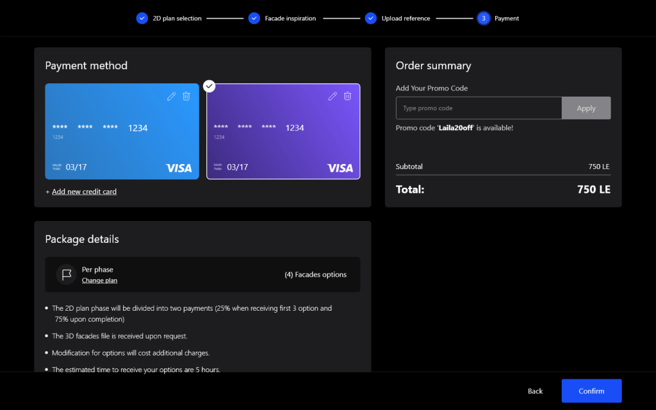Click the Visa logo on blue card
656x410 pixels.
coord(179,168)
